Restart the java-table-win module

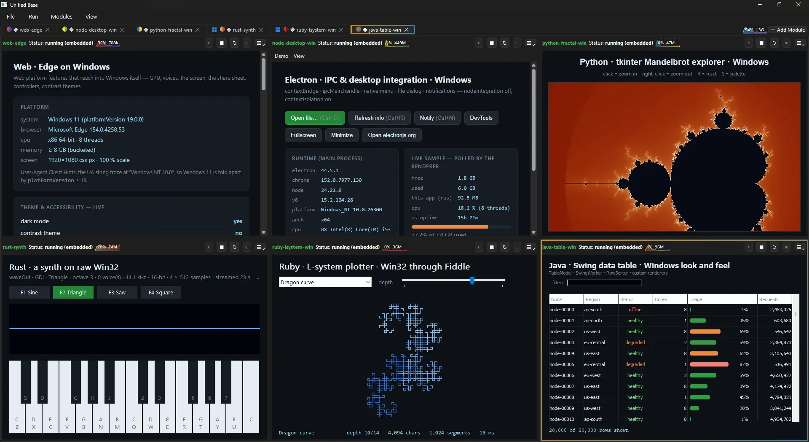774,247
